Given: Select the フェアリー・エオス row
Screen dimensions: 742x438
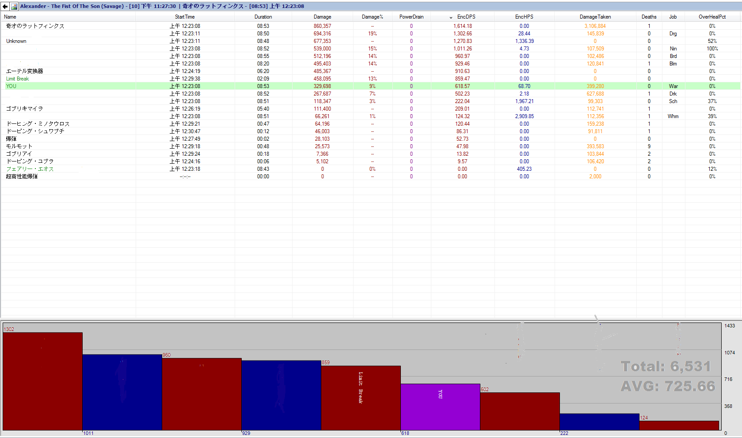Looking at the screenshot, I should [30, 169].
